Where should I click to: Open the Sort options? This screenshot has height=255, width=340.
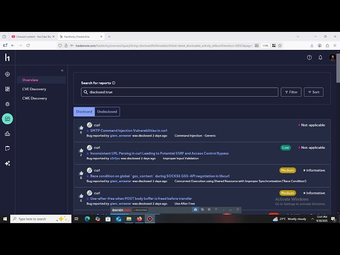[313, 92]
